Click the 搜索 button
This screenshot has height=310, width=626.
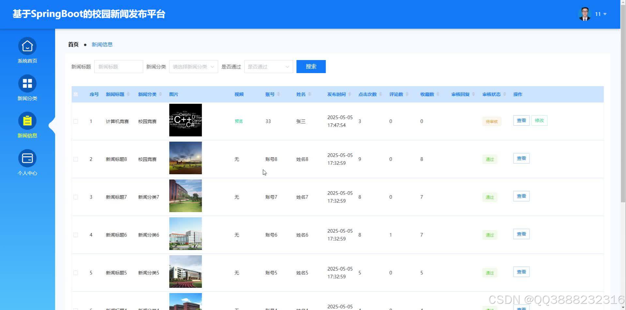311,66
